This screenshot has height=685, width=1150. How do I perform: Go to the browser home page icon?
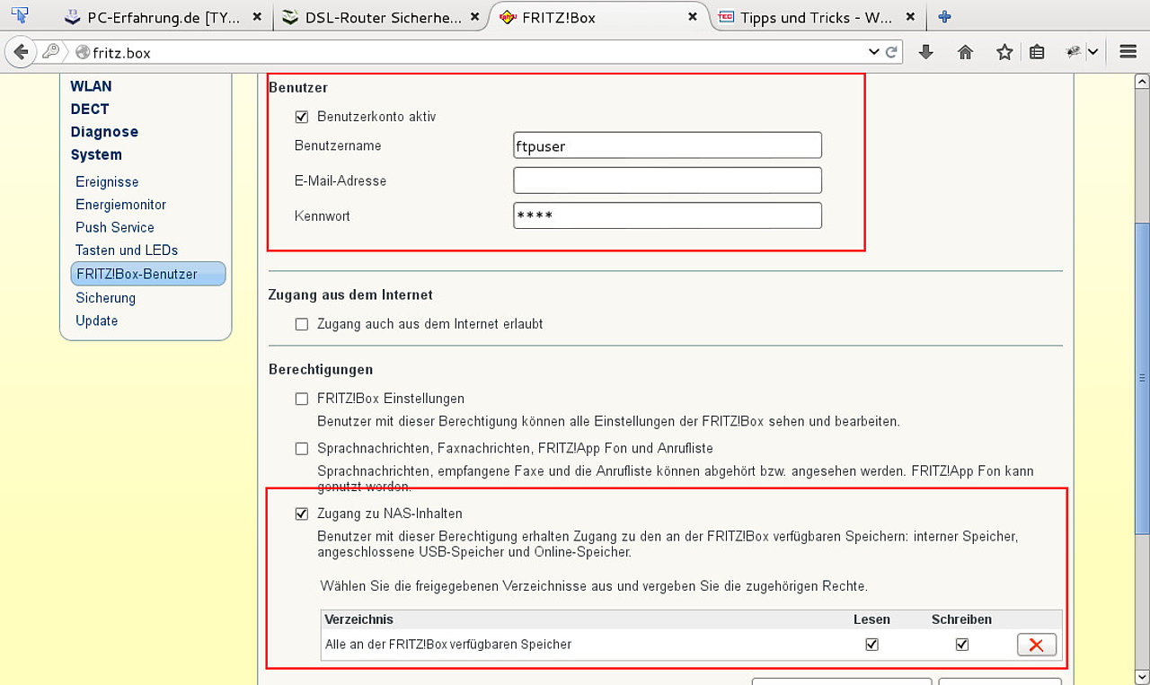pos(965,52)
